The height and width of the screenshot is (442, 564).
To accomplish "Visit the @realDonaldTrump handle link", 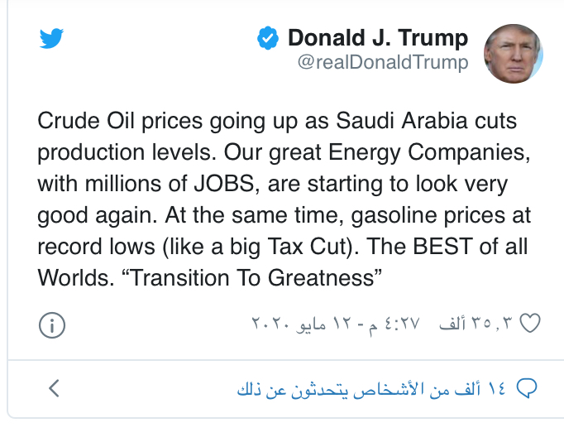I will [x=382, y=63].
